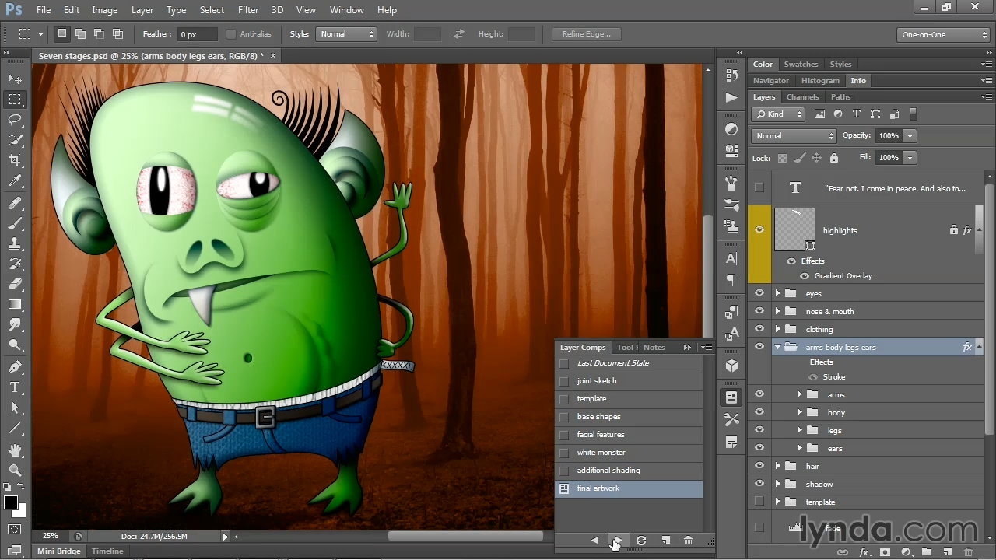Viewport: 996px width, 560px height.
Task: Select the Pen tool
Action: pyautogui.click(x=15, y=367)
